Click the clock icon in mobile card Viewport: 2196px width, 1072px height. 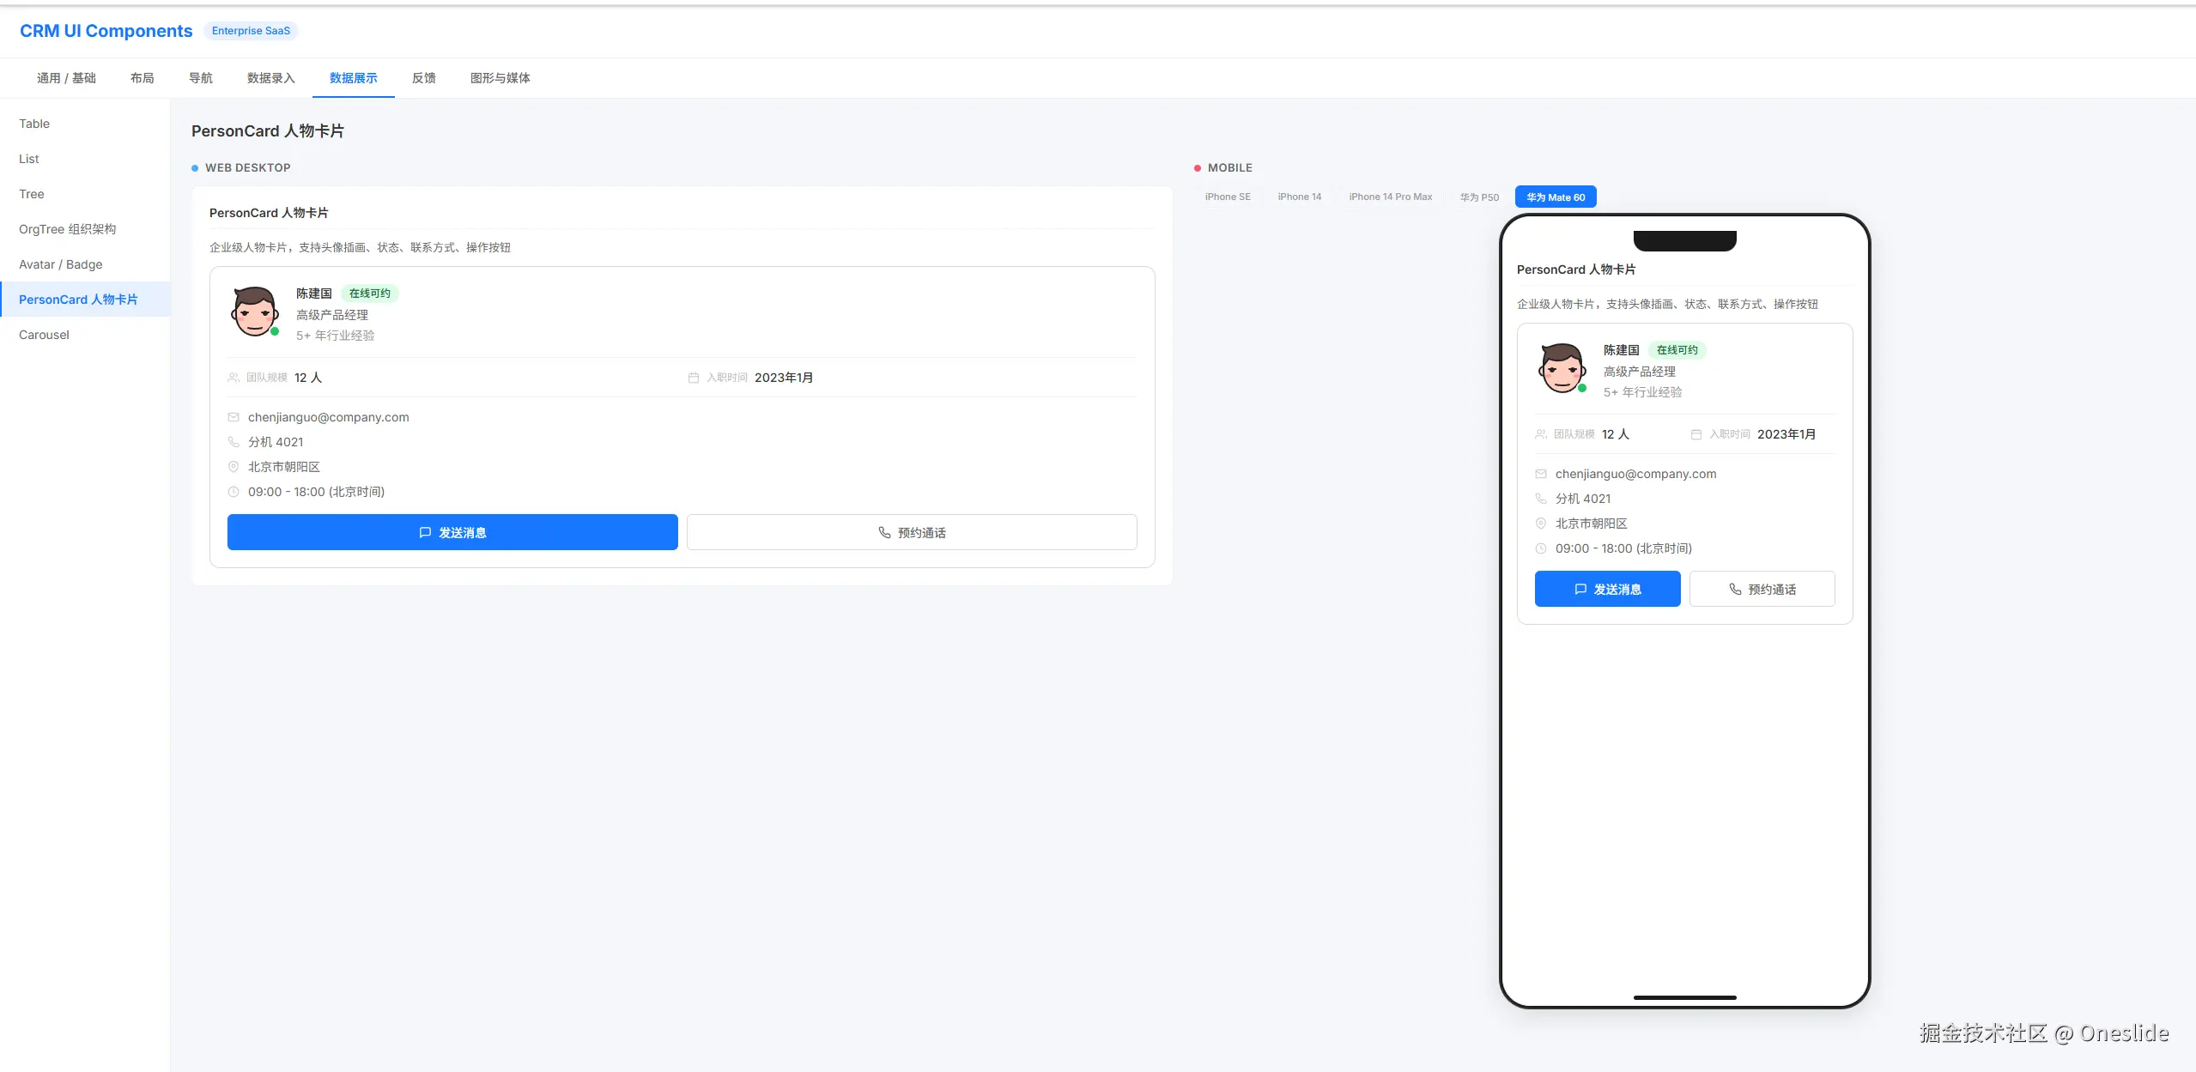(x=1541, y=548)
